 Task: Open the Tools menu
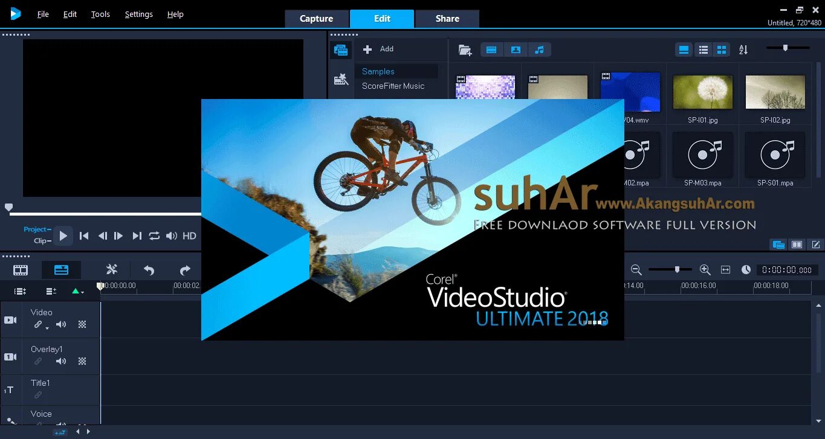(x=100, y=14)
